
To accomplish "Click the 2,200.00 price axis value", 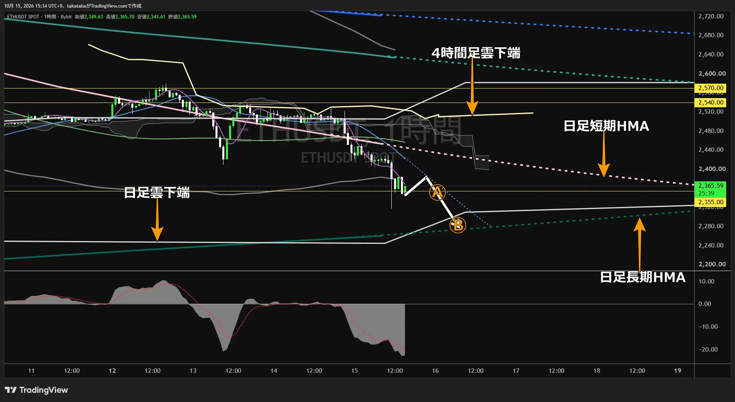I will coord(711,264).
